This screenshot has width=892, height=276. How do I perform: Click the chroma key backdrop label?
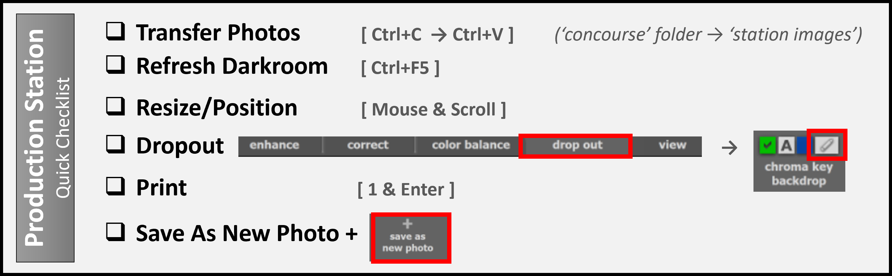pos(799,174)
